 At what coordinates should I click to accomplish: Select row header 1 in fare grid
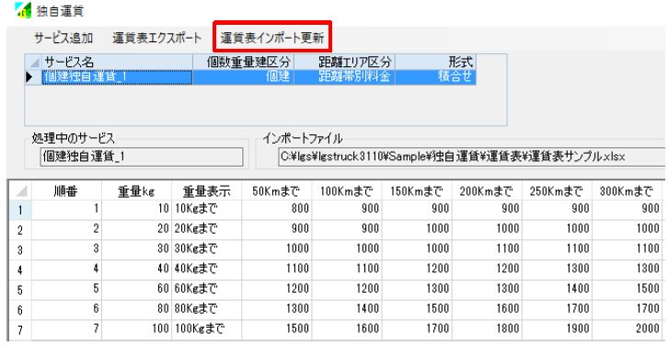pyautogui.click(x=20, y=210)
